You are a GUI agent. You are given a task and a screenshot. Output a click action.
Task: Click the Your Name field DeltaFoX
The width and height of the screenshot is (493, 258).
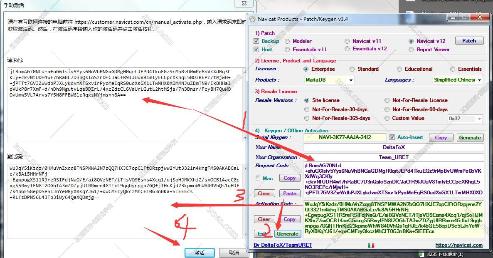394,147
